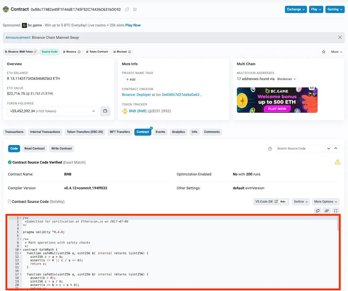The image size is (348, 291).
Task: Open the Binance: Deployer creator link
Action: [136, 95]
